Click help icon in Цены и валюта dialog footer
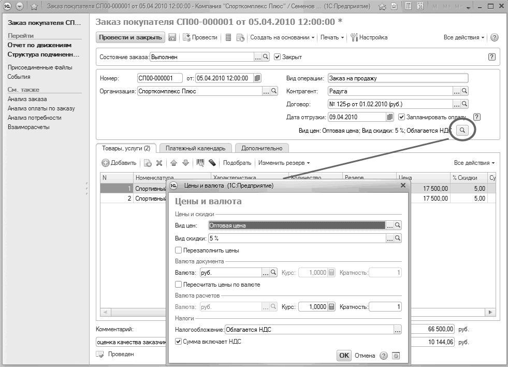This screenshot has width=508, height=367. (x=384, y=356)
